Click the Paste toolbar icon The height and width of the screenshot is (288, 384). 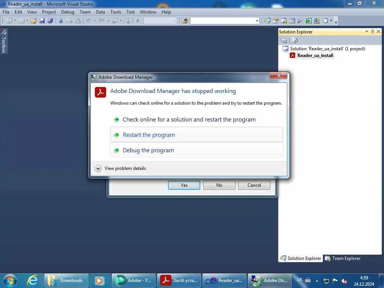pyautogui.click(x=78, y=21)
